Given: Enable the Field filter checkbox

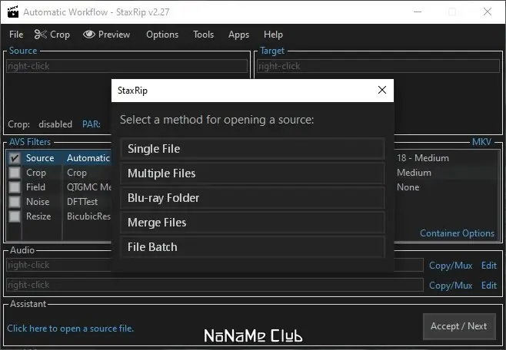Looking at the screenshot, I should click(x=14, y=187).
